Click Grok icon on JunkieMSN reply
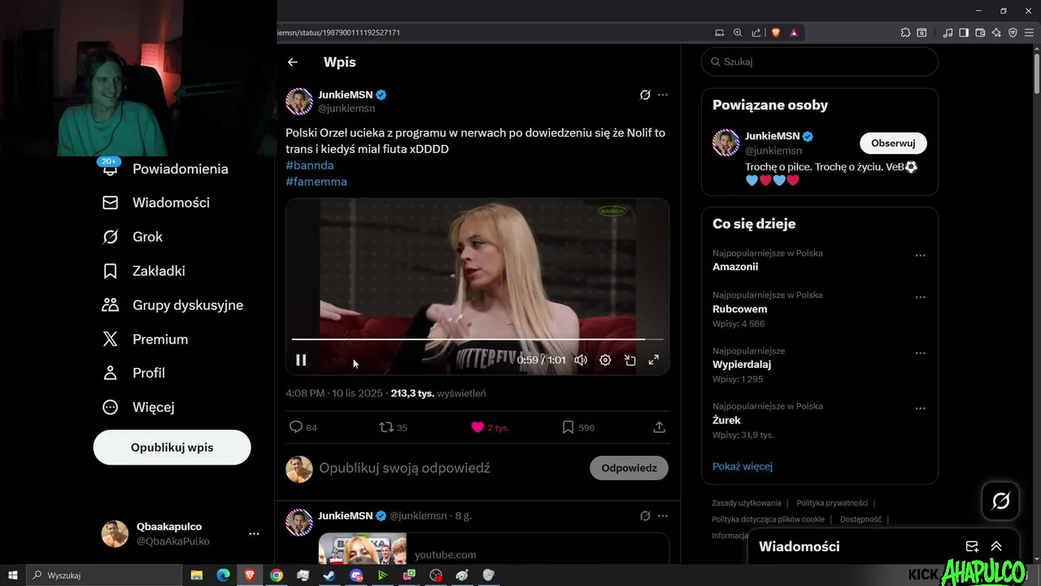 pyautogui.click(x=645, y=516)
